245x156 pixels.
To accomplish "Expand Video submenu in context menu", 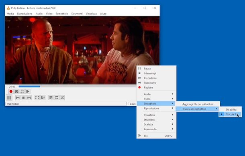I will point(156,99).
